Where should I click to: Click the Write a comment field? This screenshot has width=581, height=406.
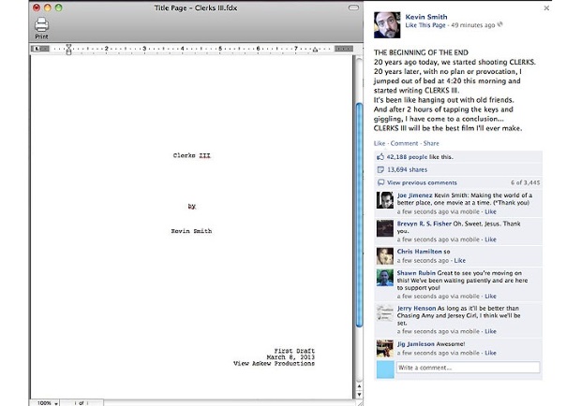[x=468, y=368]
